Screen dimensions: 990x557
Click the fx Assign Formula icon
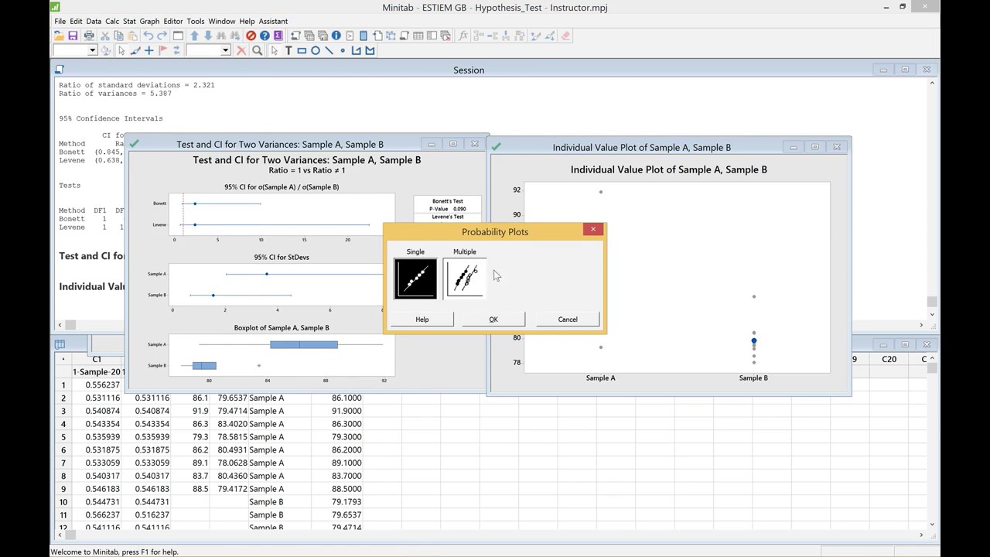pyautogui.click(x=463, y=36)
